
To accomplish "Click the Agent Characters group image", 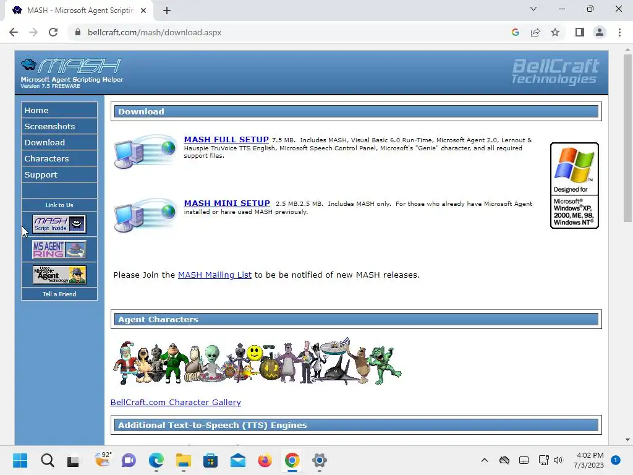I will [257, 361].
